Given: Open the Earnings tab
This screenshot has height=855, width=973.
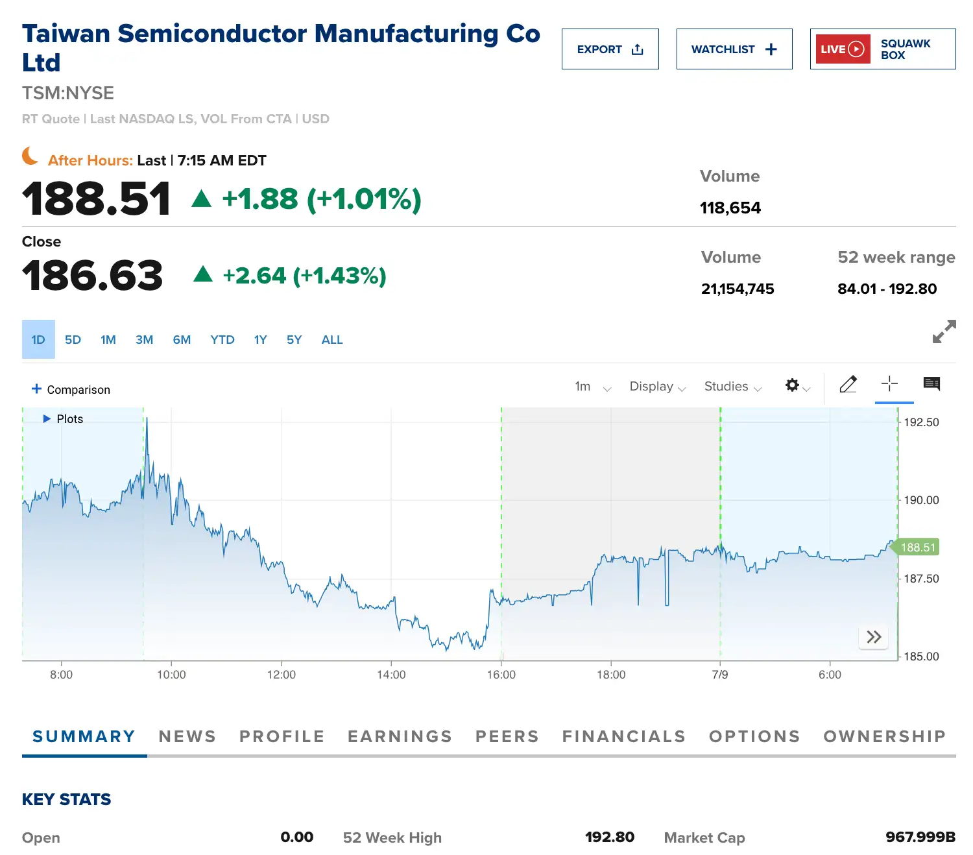Looking at the screenshot, I should pos(400,737).
